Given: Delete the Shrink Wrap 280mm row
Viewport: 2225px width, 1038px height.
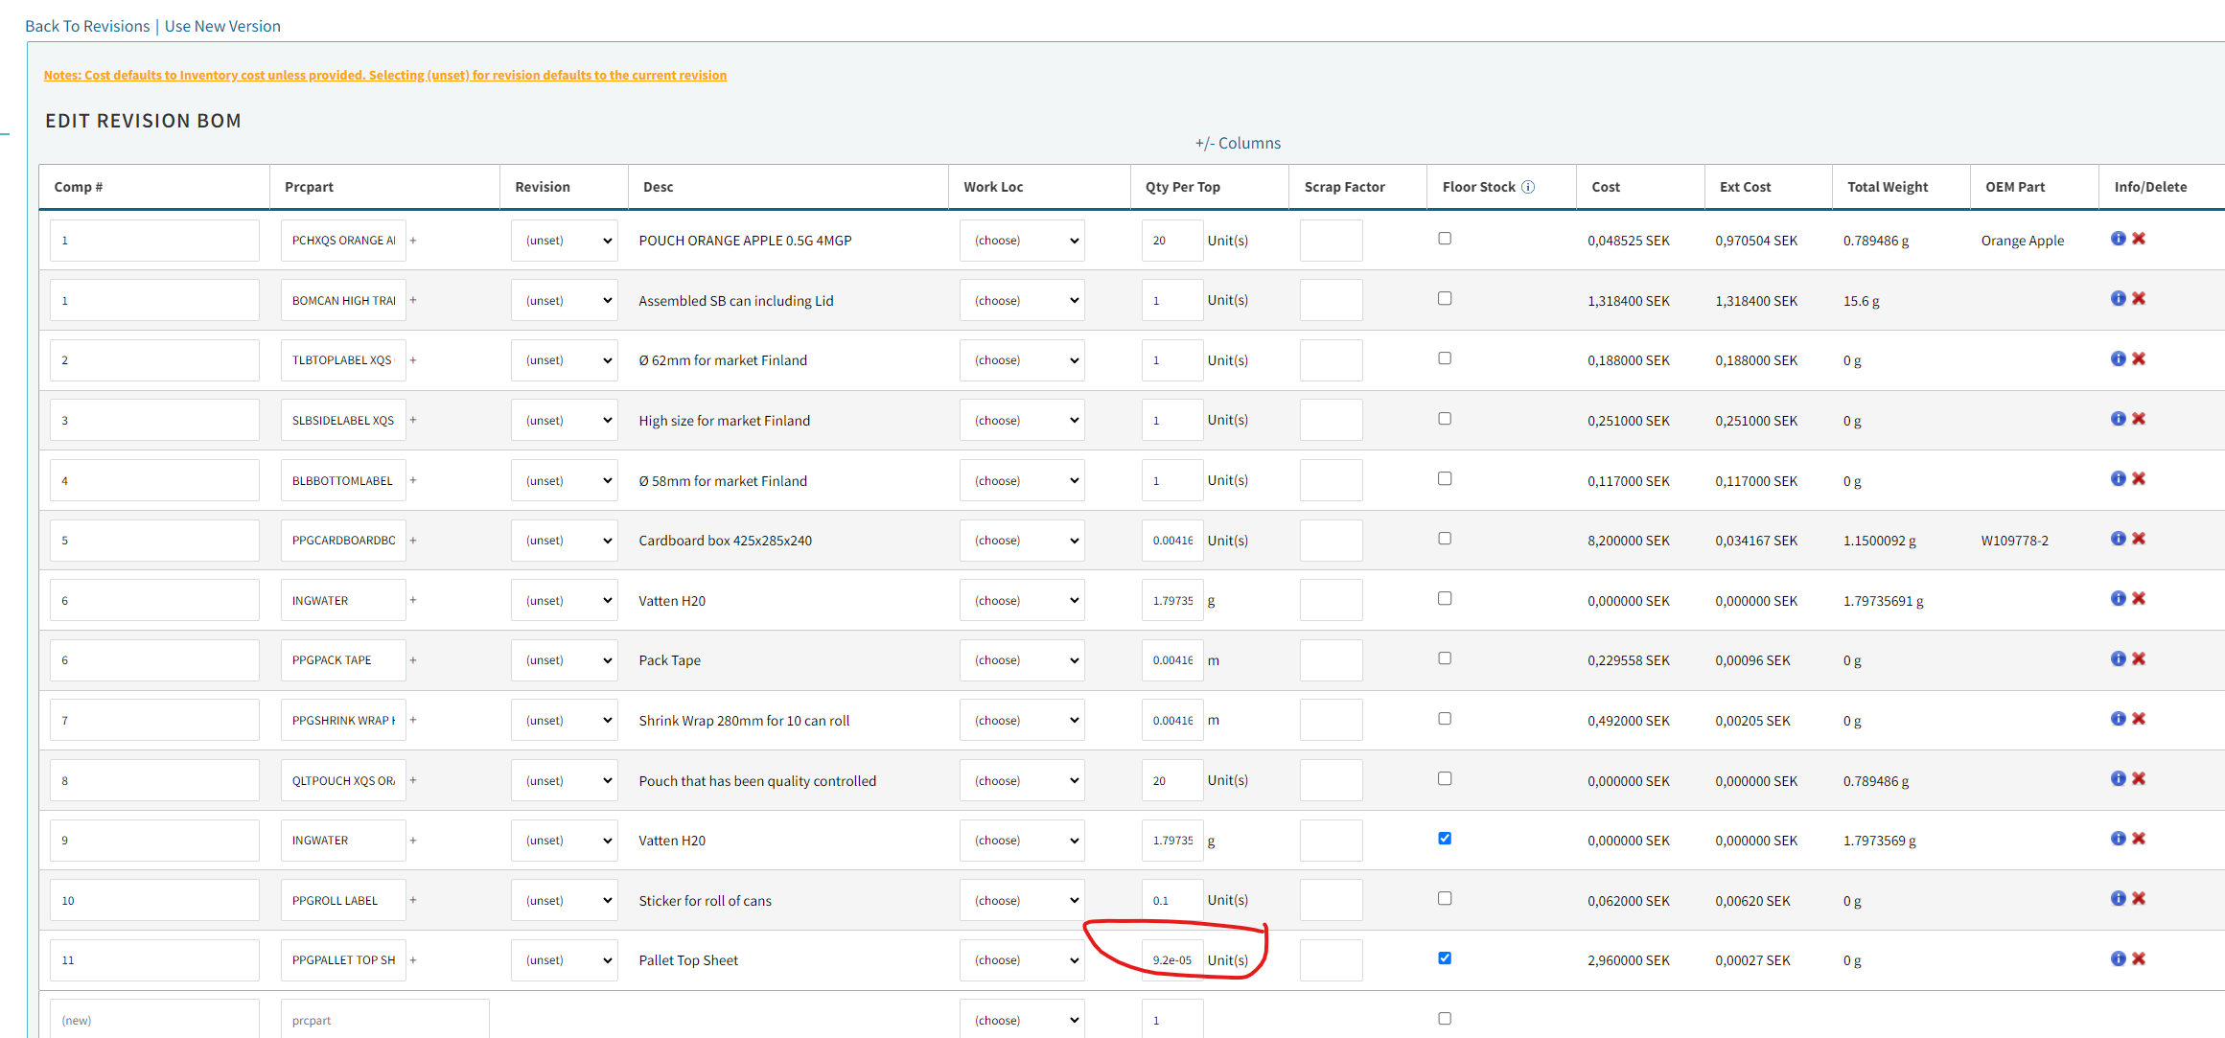Looking at the screenshot, I should tap(2139, 719).
